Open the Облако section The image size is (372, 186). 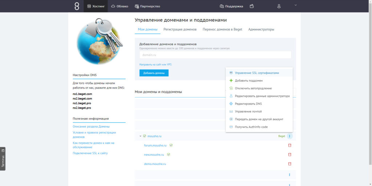point(120,6)
